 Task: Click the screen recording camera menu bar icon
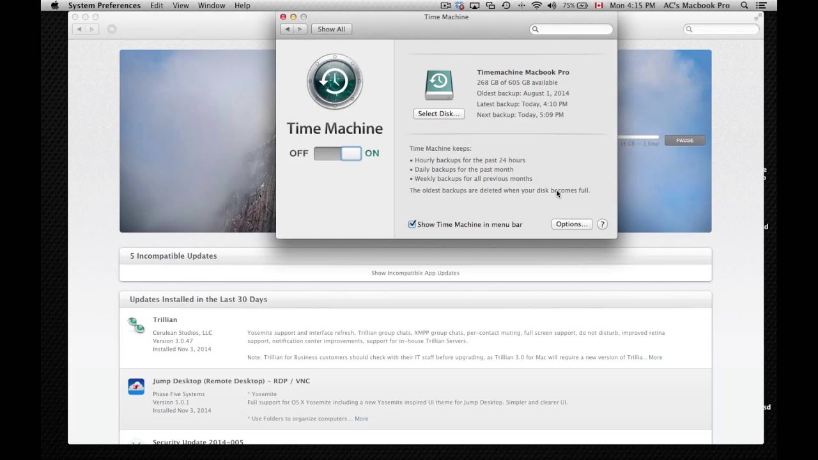click(x=444, y=5)
